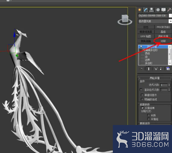
Task: Open the Create command panel tab
Action: click(140, 10)
